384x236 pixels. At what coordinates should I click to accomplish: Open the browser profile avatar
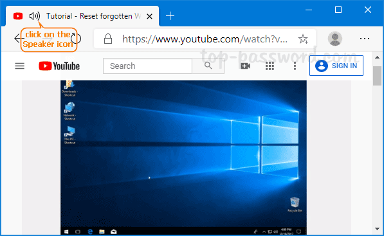[334, 39]
